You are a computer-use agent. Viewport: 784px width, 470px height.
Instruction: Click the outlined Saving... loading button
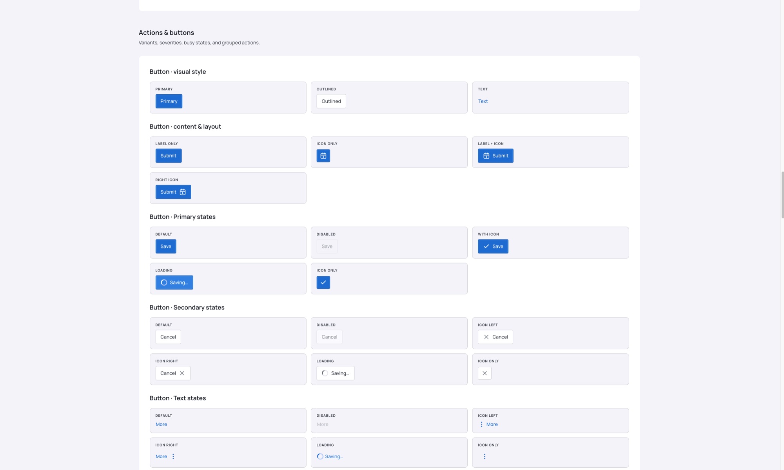tap(336, 373)
